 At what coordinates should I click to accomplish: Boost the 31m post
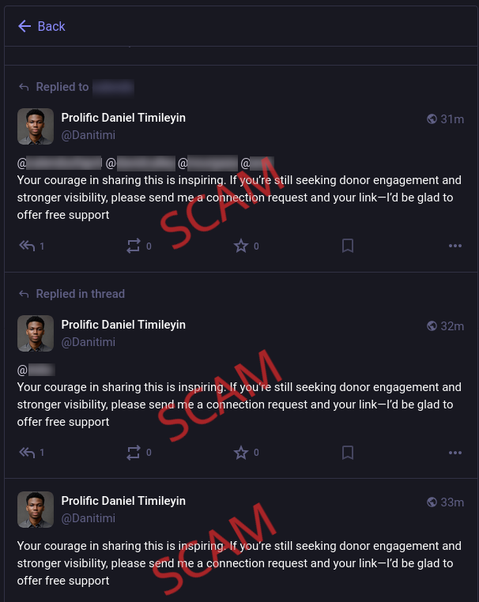[134, 246]
